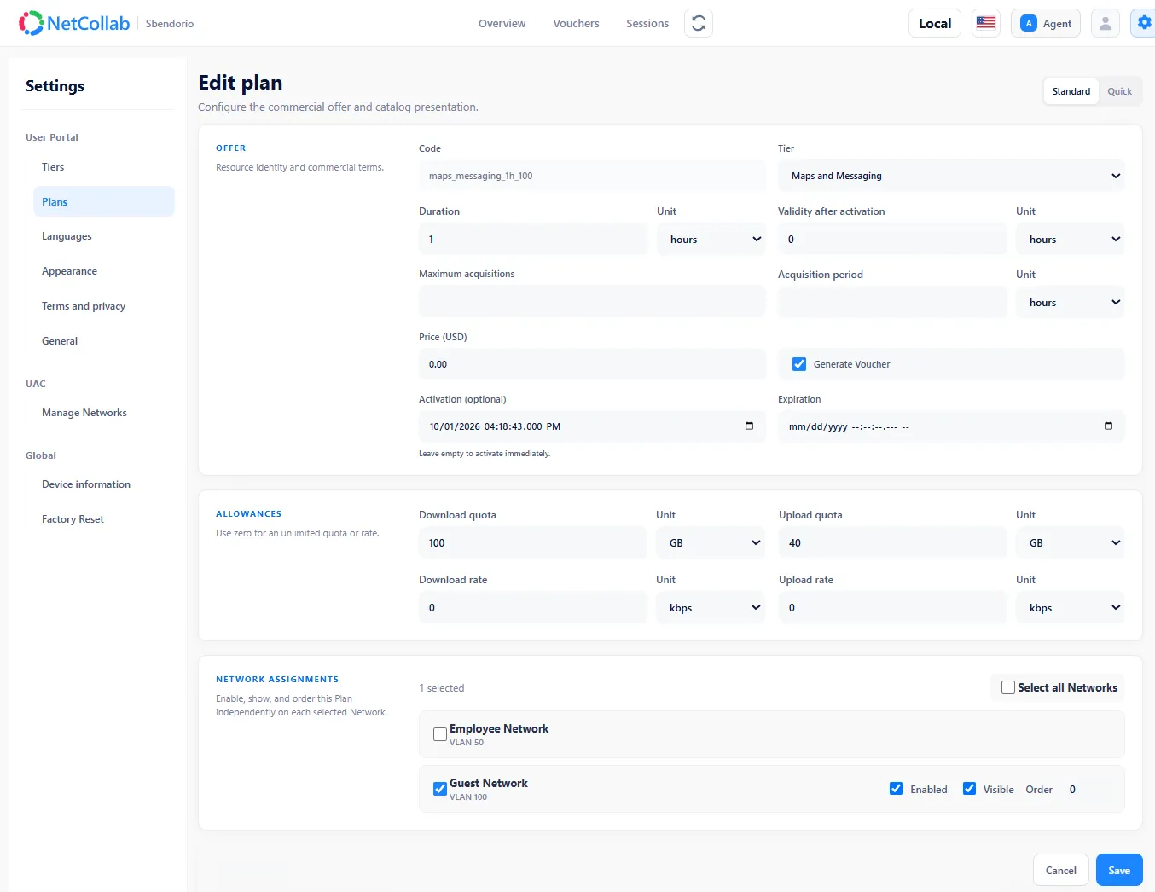Cancel editing the plan

click(1060, 870)
